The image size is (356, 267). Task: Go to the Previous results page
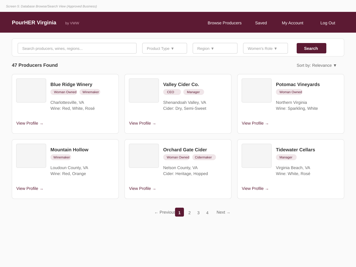pyautogui.click(x=165, y=212)
